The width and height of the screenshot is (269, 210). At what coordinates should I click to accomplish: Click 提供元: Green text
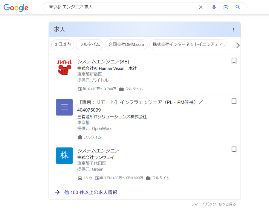[x=90, y=169]
